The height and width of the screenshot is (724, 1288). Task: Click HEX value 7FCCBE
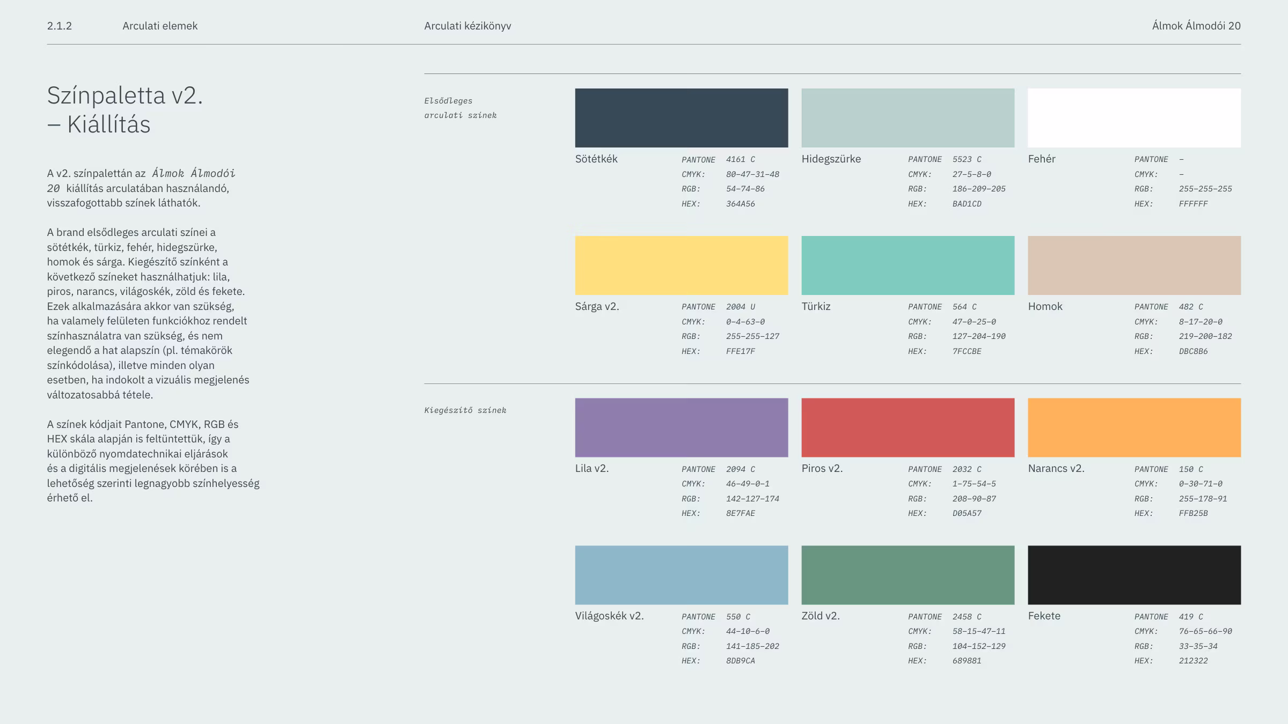tap(967, 351)
